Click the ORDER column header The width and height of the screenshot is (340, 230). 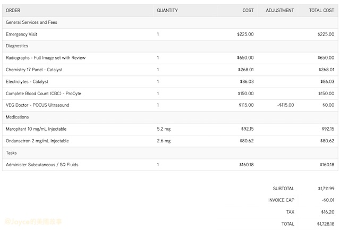coord(13,11)
